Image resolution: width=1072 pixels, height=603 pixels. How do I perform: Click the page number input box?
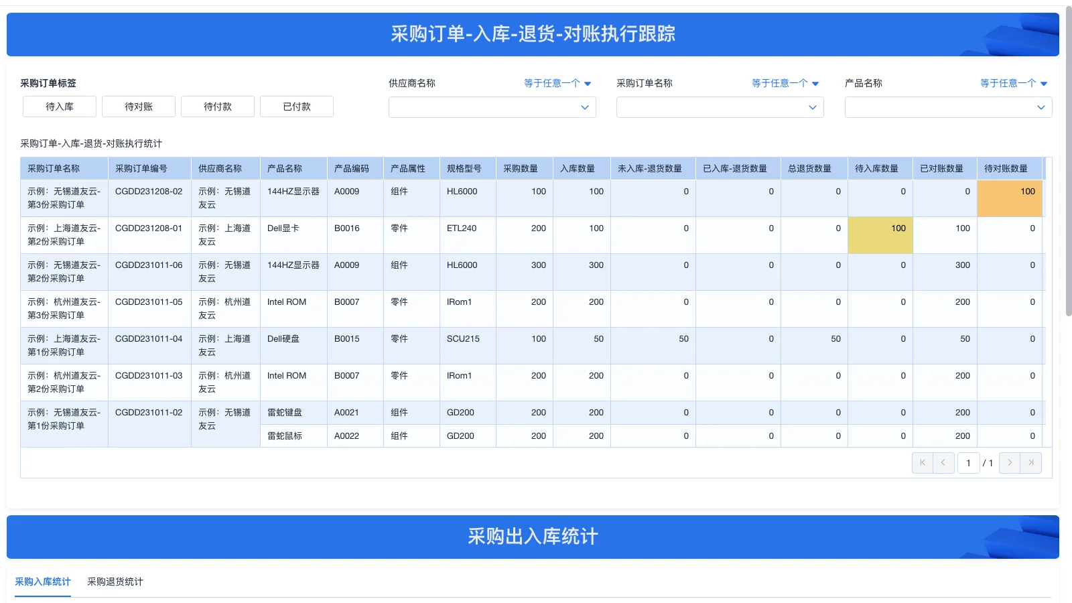coord(969,462)
